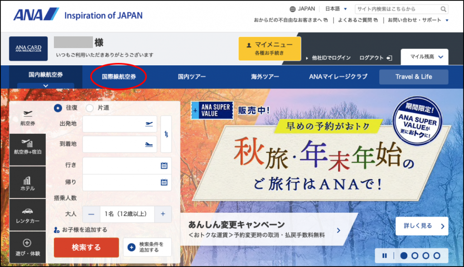The height and width of the screenshot is (267, 464).
Task: Go to third banner slide dot
Action: (425, 256)
